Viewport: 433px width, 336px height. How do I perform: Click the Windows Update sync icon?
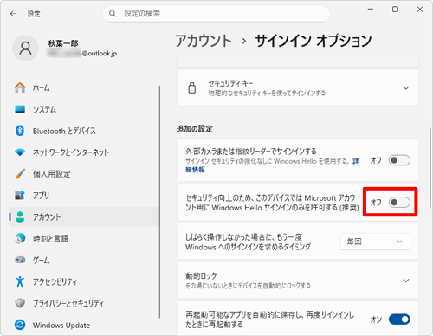(x=20, y=325)
